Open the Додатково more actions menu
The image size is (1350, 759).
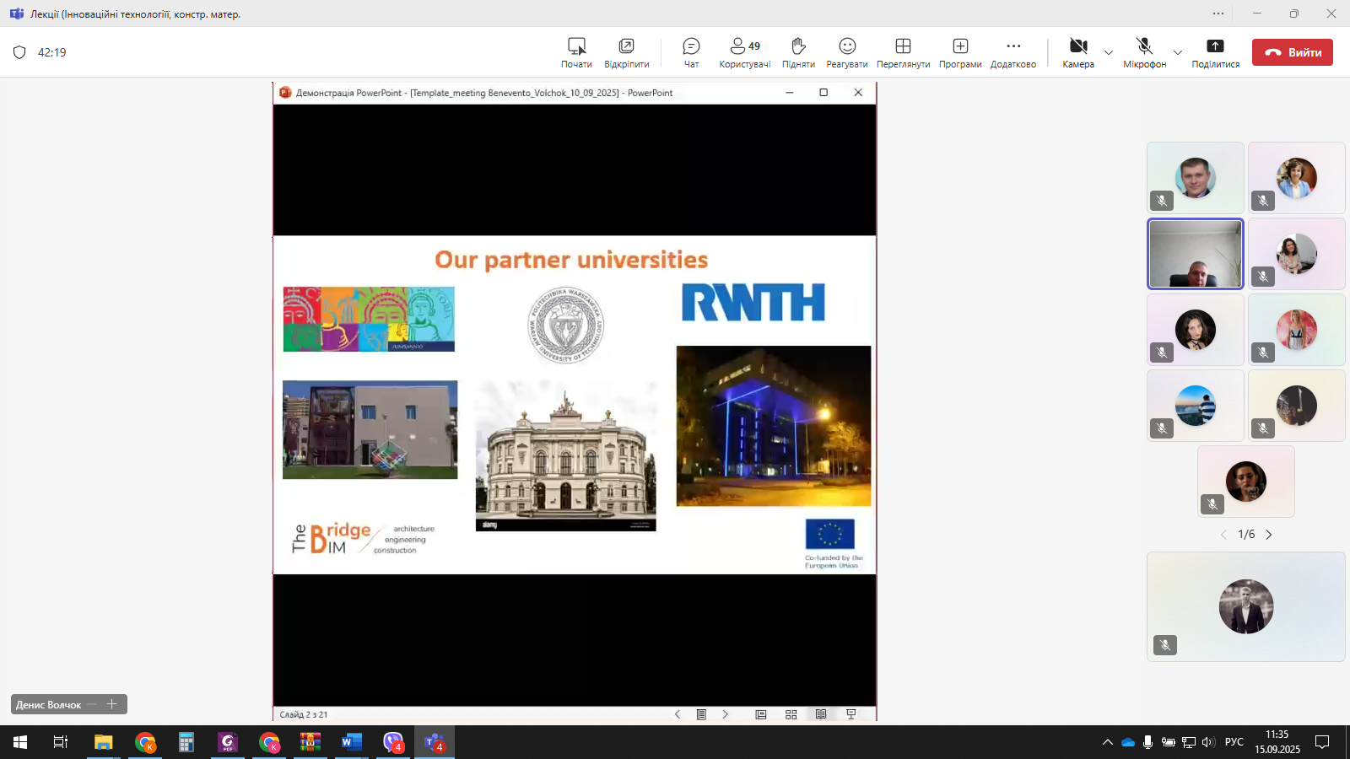[1013, 52]
